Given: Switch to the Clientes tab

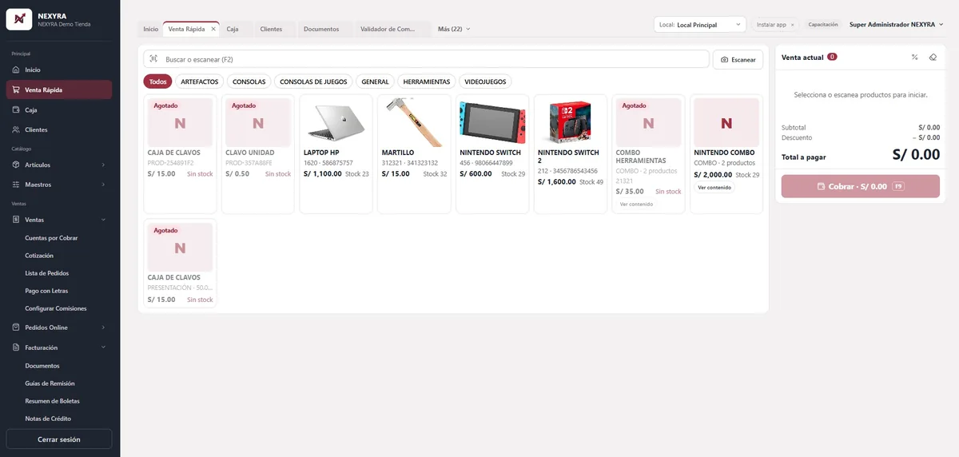Looking at the screenshot, I should coord(271,29).
